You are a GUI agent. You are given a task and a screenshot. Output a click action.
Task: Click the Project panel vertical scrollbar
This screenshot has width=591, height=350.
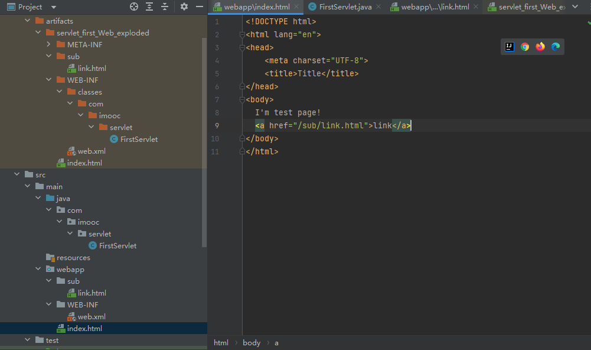coord(204,142)
